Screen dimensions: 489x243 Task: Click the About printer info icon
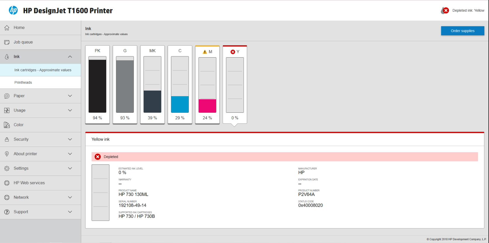7,154
